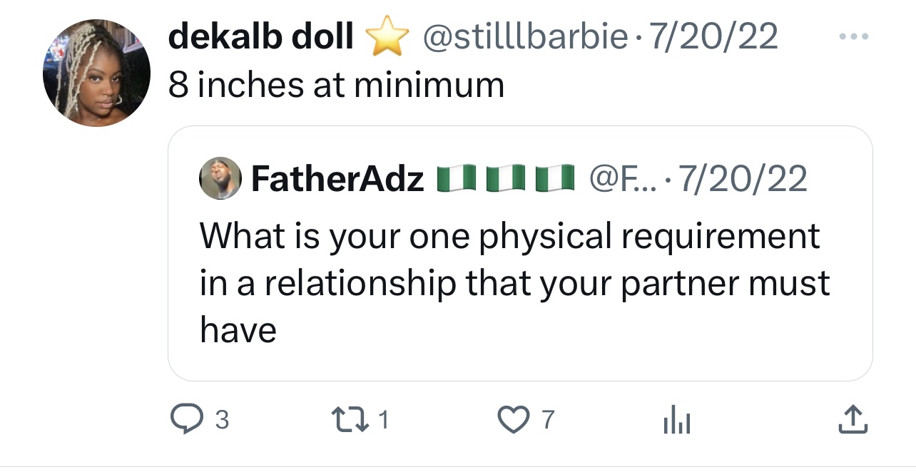The width and height of the screenshot is (916, 472).
Task: Click the dekalb doll display name
Action: [261, 38]
